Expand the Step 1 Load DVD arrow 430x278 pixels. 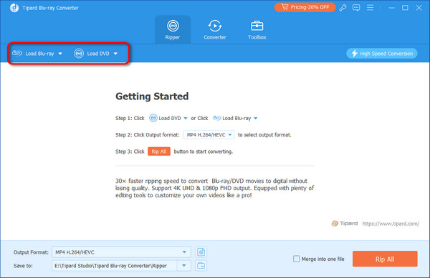186,119
